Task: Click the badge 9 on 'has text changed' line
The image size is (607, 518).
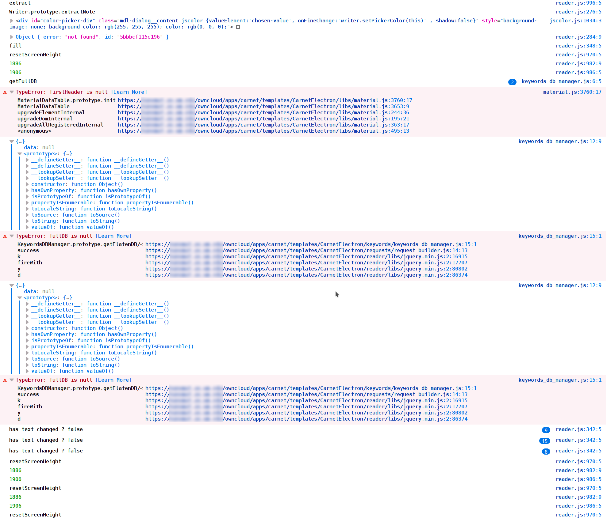Action: [546, 430]
